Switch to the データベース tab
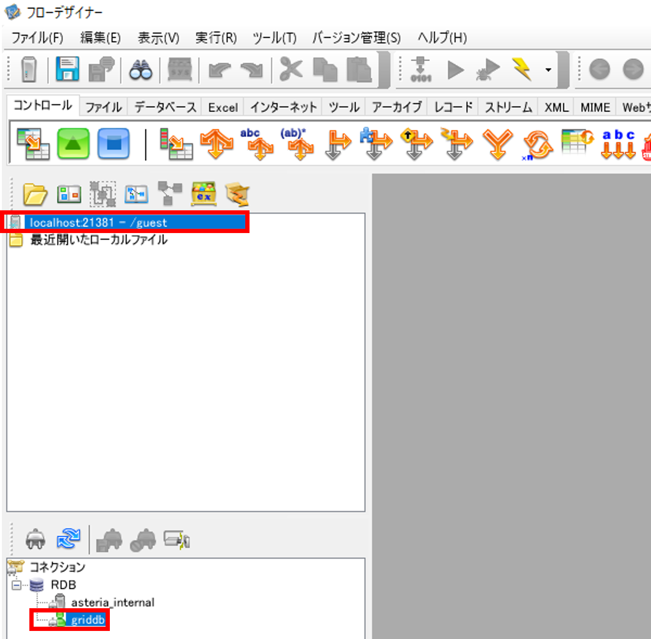The height and width of the screenshot is (639, 651). pyautogui.click(x=165, y=108)
